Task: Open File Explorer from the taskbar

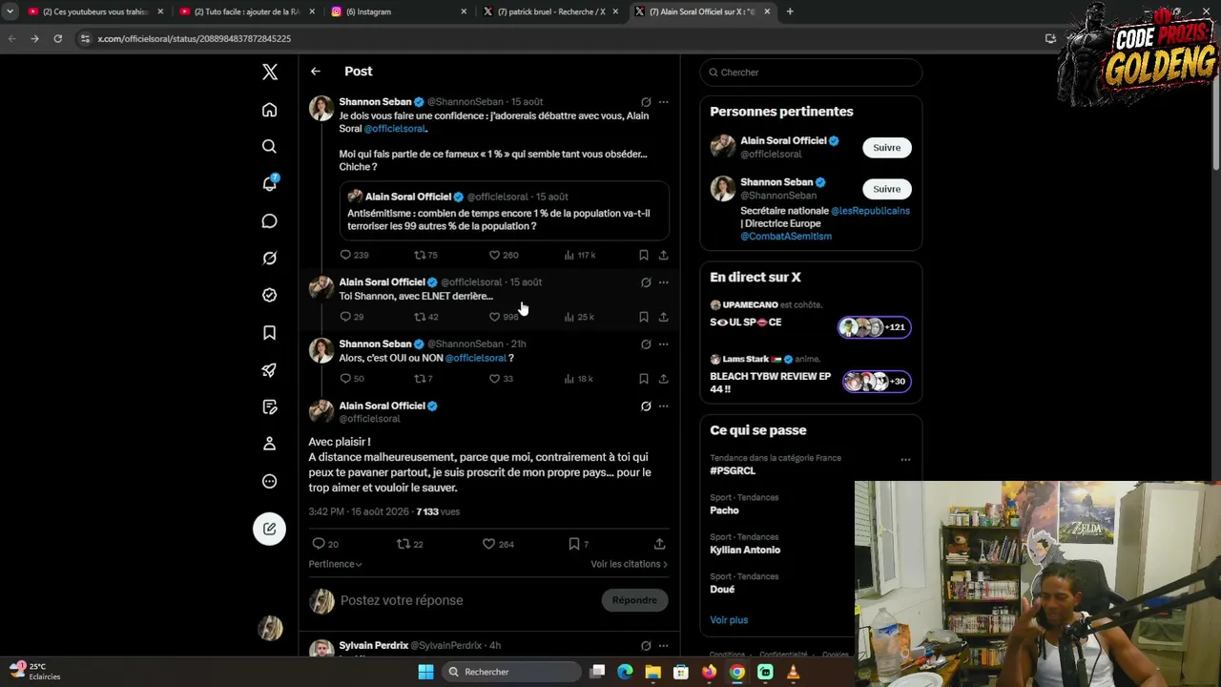Action: pos(652,672)
